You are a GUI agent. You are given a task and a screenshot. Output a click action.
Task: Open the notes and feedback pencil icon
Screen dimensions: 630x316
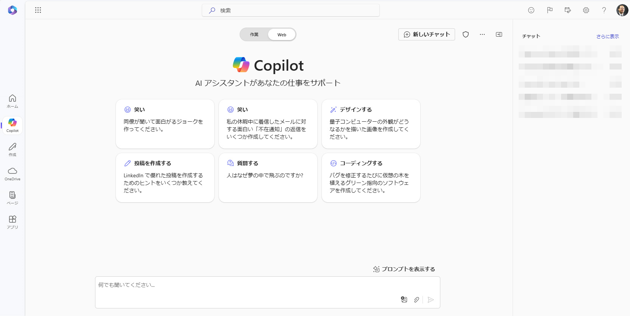[x=568, y=10]
